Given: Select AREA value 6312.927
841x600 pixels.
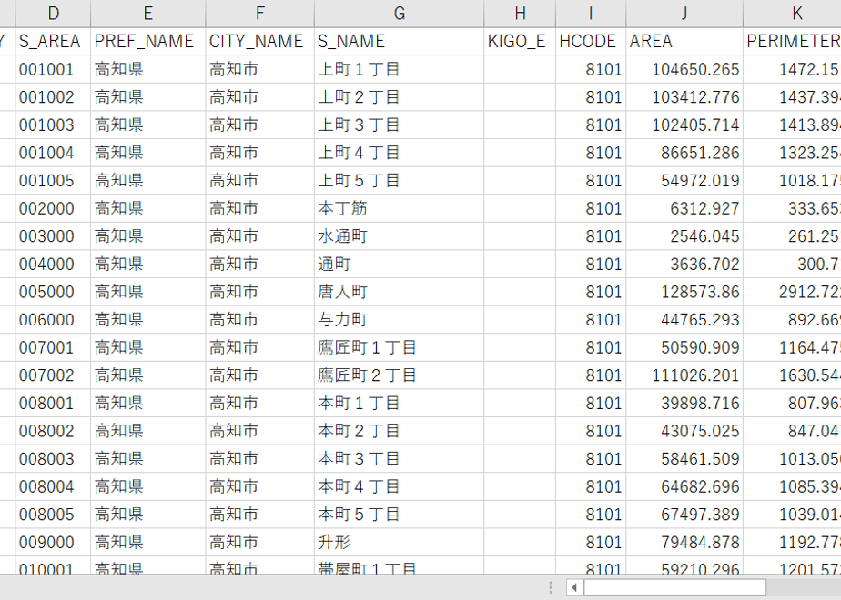Looking at the screenshot, I should (x=684, y=208).
